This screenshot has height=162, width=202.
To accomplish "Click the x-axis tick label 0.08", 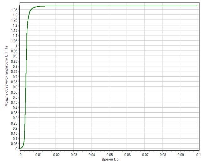I will tap(163, 155).
